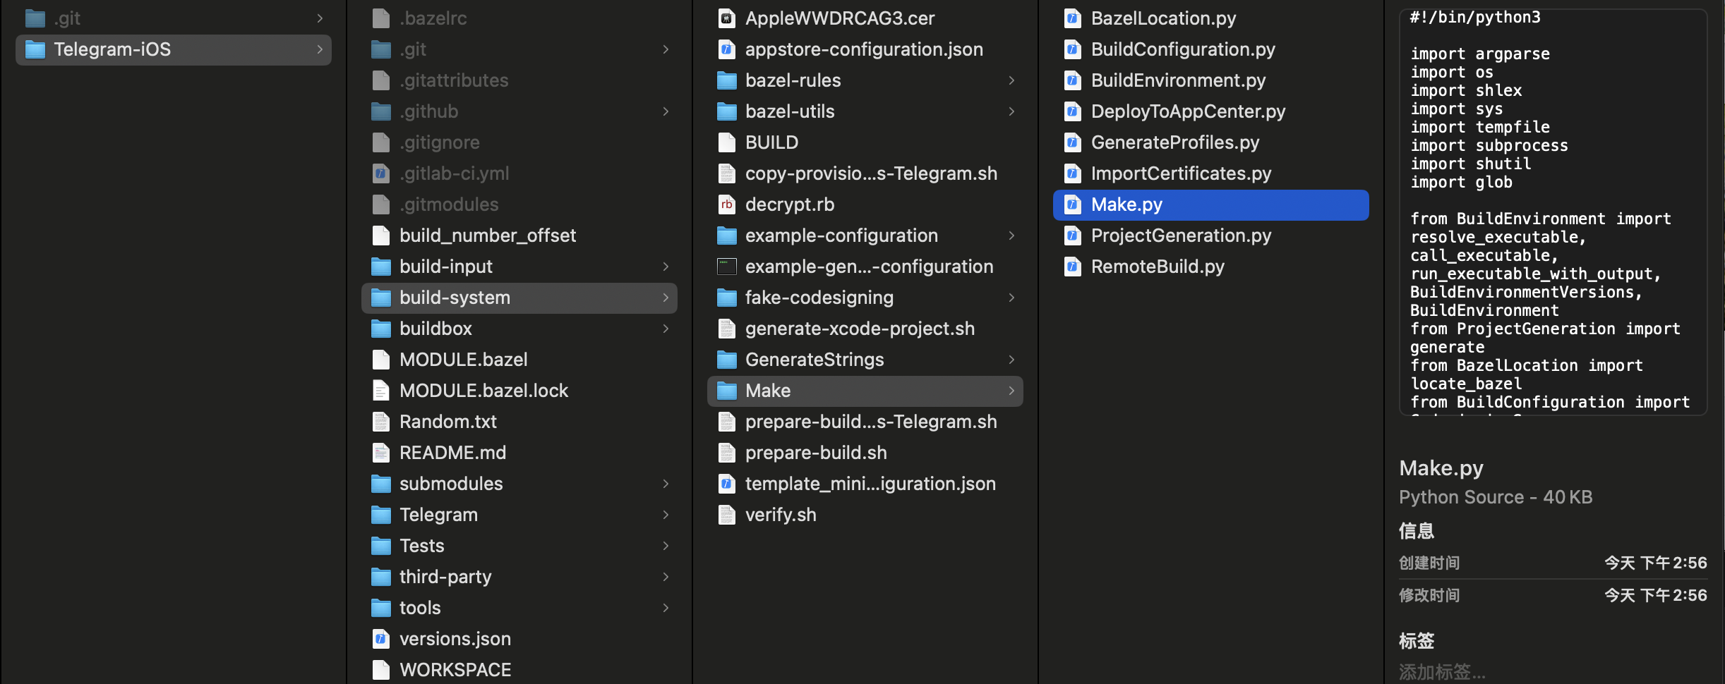Click the WORKSPACE file icon

pos(381,670)
